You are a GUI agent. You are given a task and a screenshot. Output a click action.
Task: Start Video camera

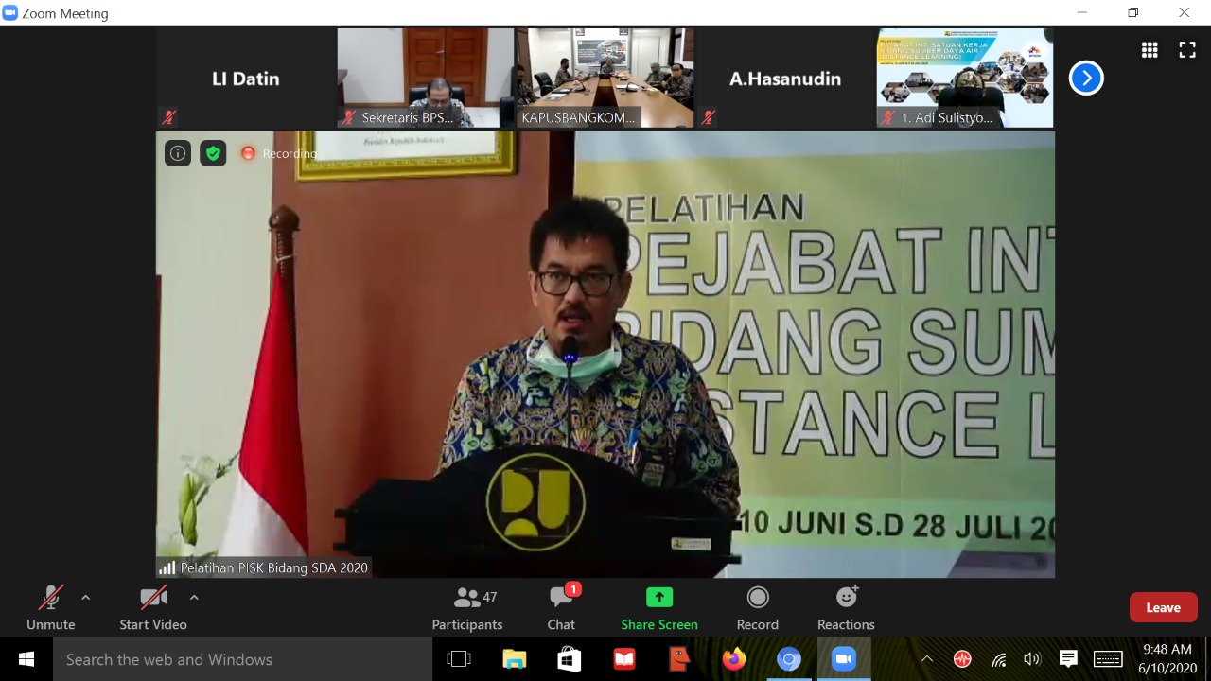point(152,607)
